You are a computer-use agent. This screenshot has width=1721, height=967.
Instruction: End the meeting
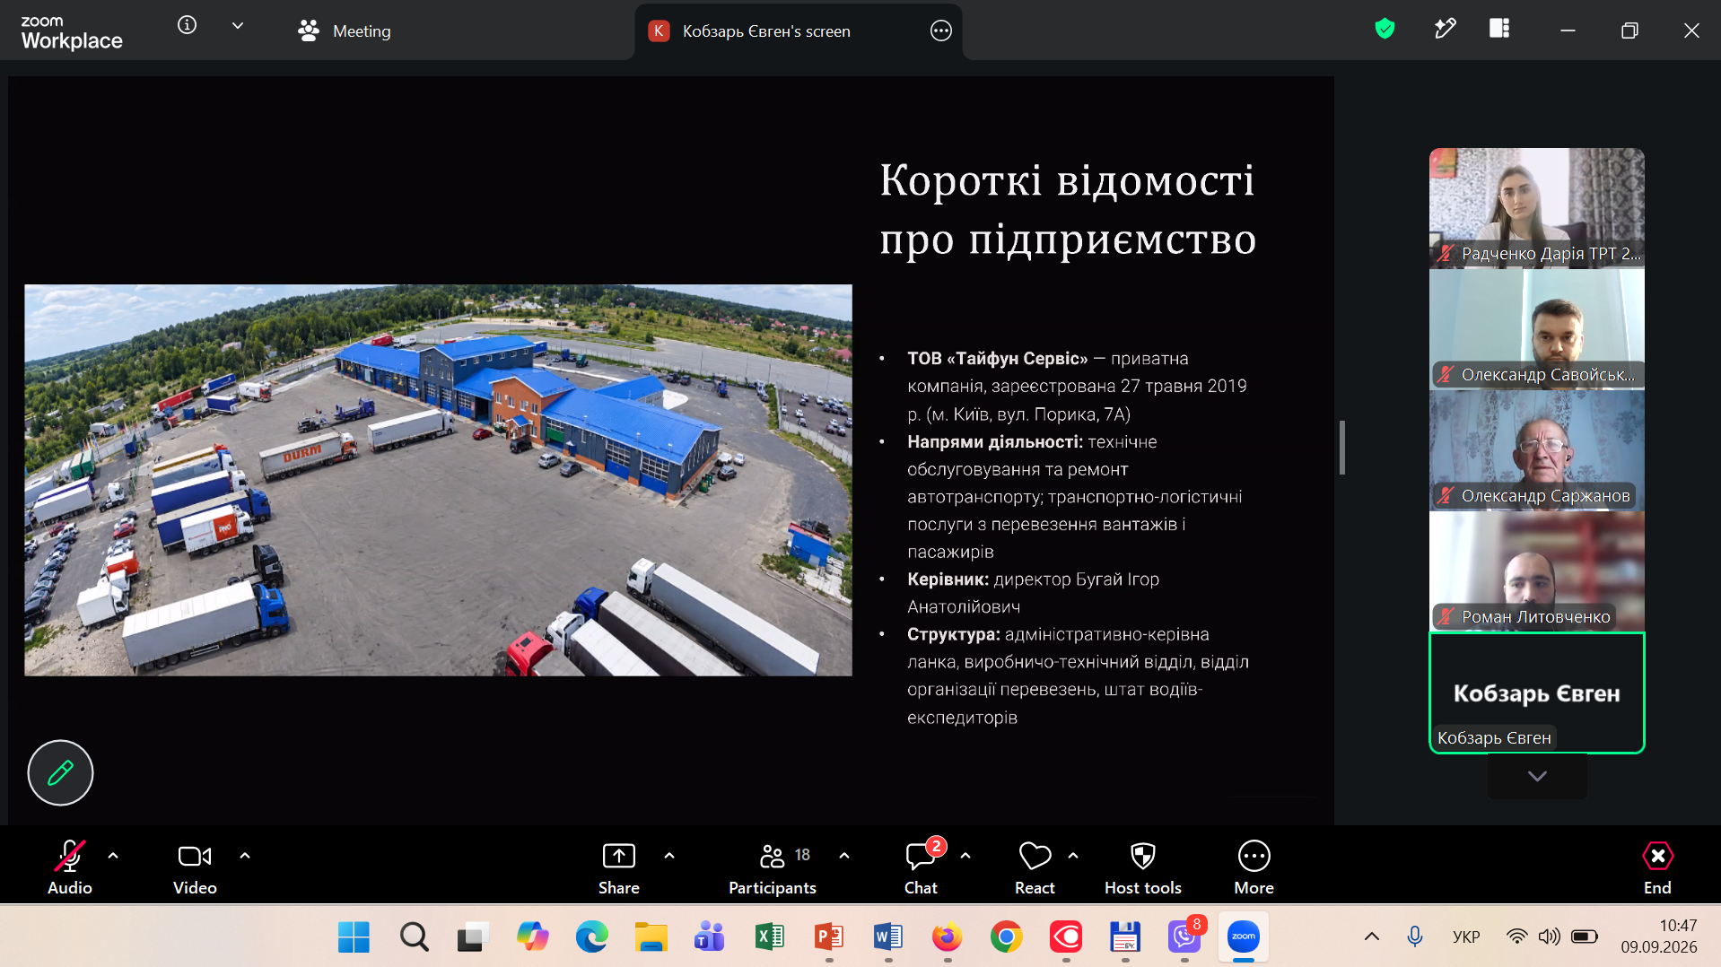tap(1657, 867)
